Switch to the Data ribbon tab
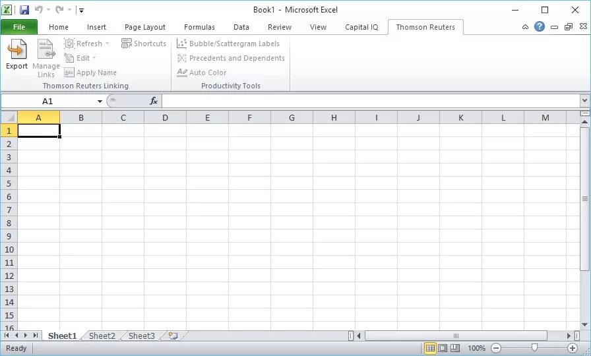Image resolution: width=591 pixels, height=356 pixels. coord(241,27)
